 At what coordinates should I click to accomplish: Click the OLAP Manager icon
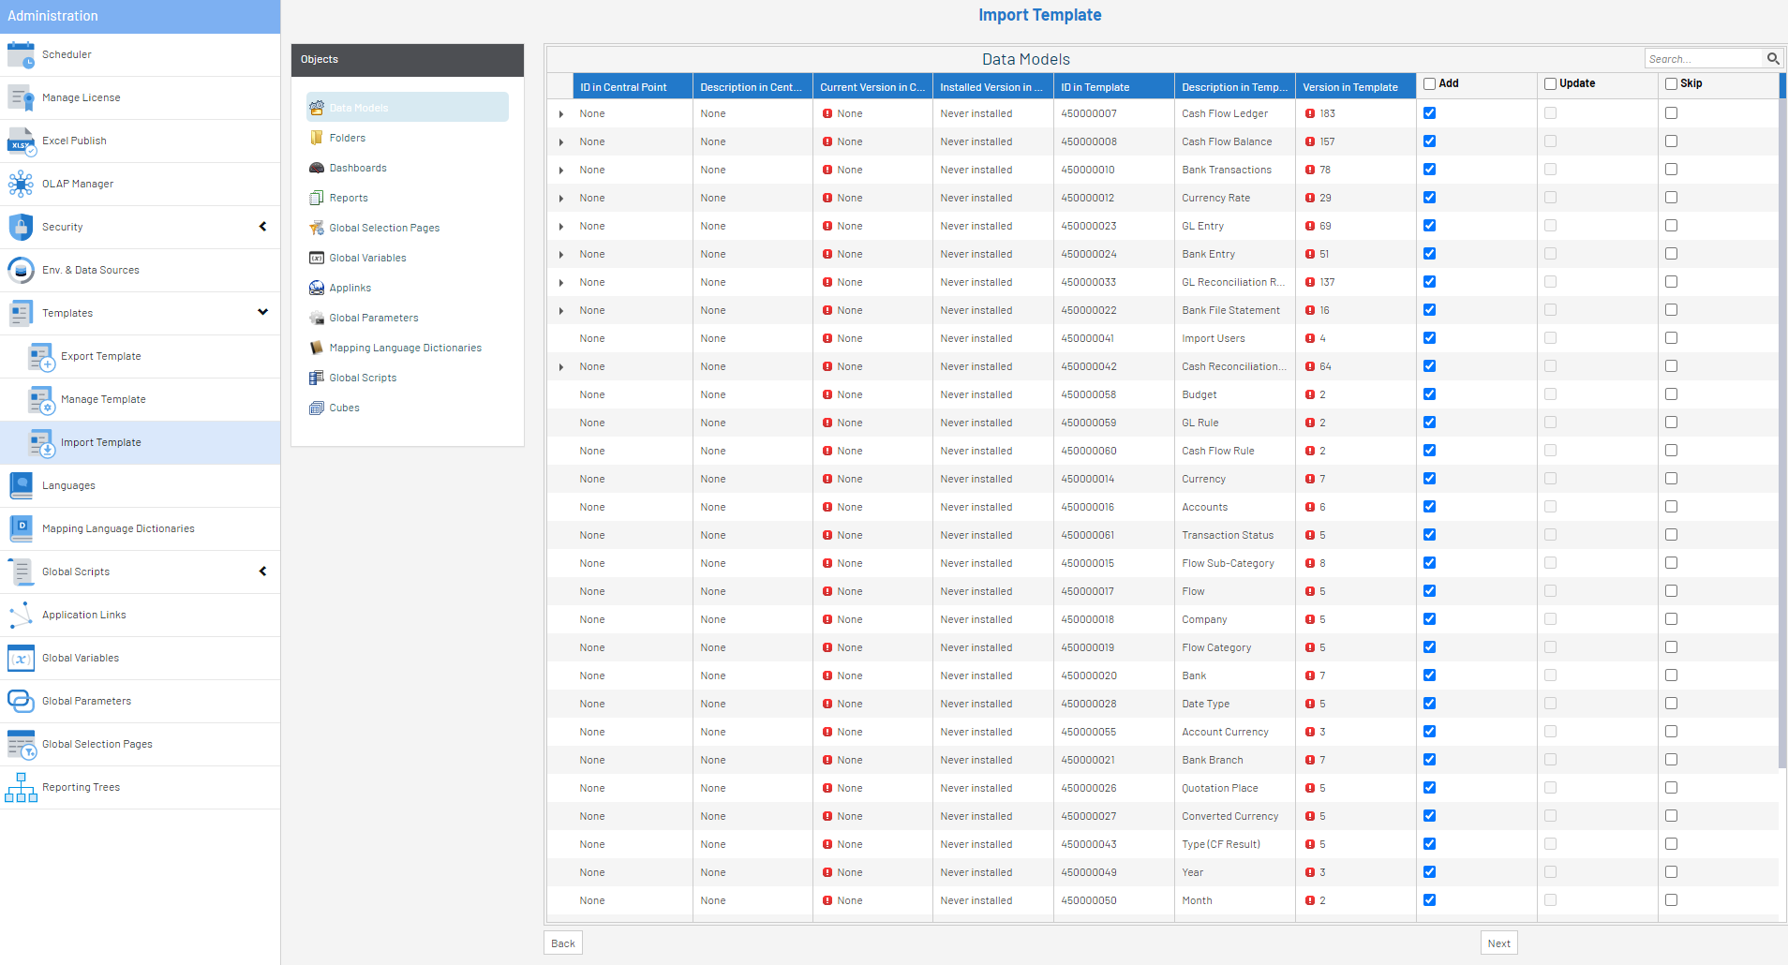tap(21, 185)
